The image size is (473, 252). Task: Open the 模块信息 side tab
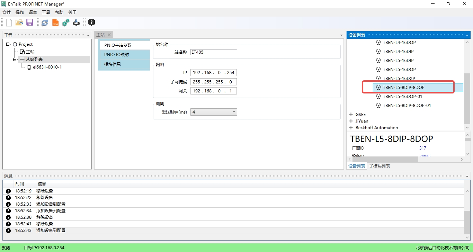[113, 64]
